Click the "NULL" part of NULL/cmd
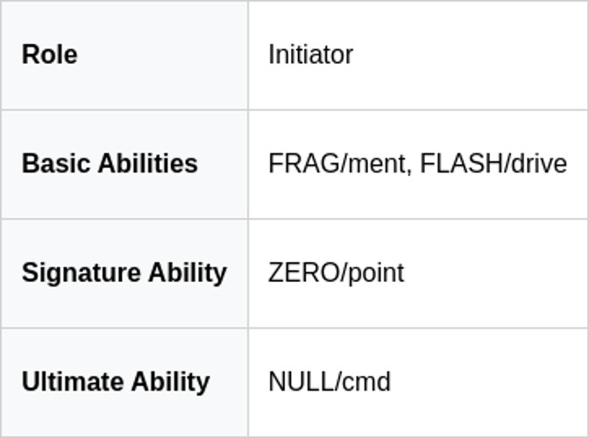The image size is (589, 438). click(x=301, y=382)
